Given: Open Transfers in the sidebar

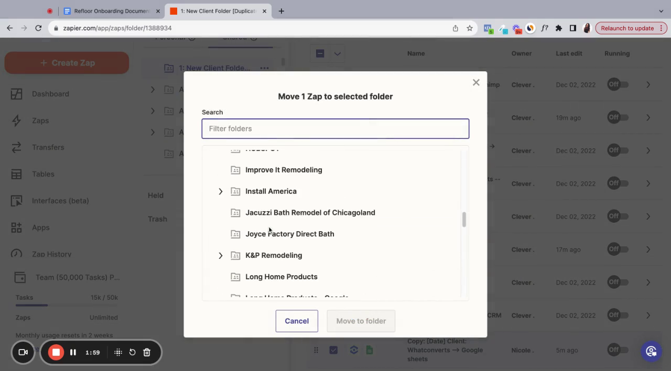Looking at the screenshot, I should click(x=48, y=147).
